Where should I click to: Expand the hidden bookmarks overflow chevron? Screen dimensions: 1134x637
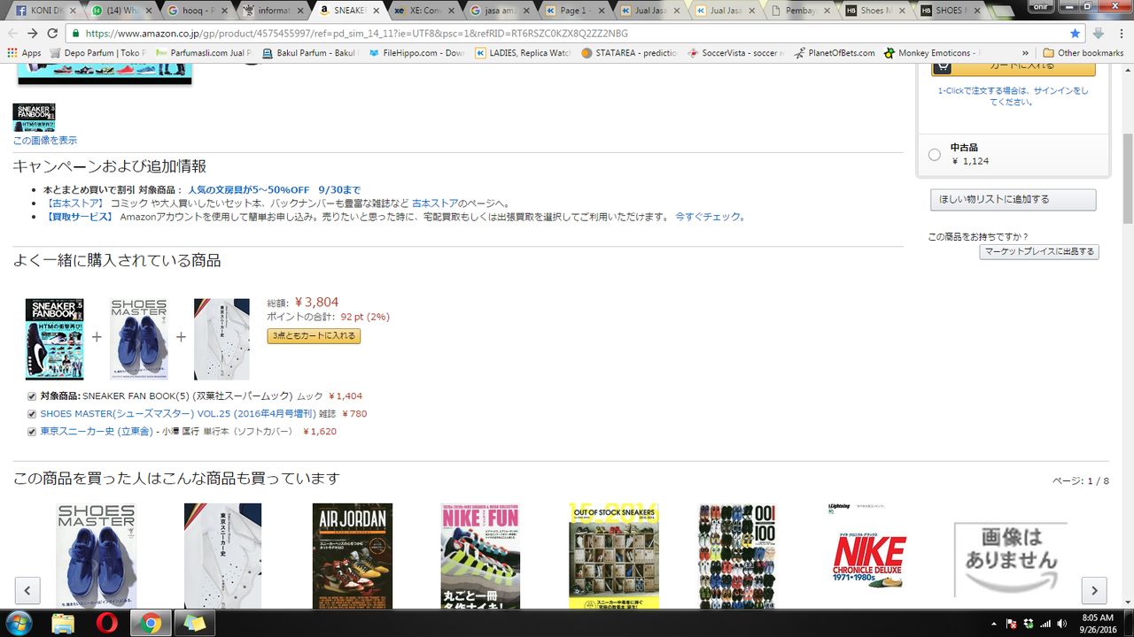tap(1026, 53)
